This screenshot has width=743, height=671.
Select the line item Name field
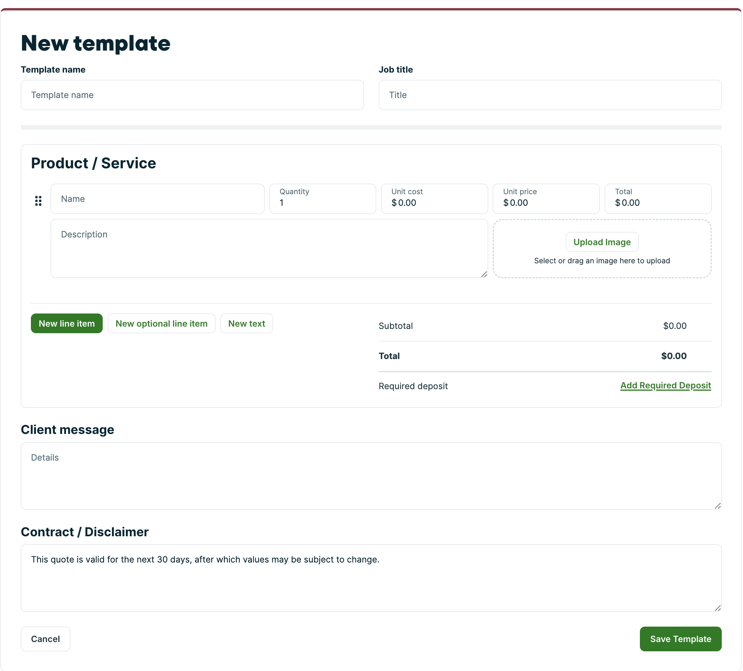(x=157, y=199)
